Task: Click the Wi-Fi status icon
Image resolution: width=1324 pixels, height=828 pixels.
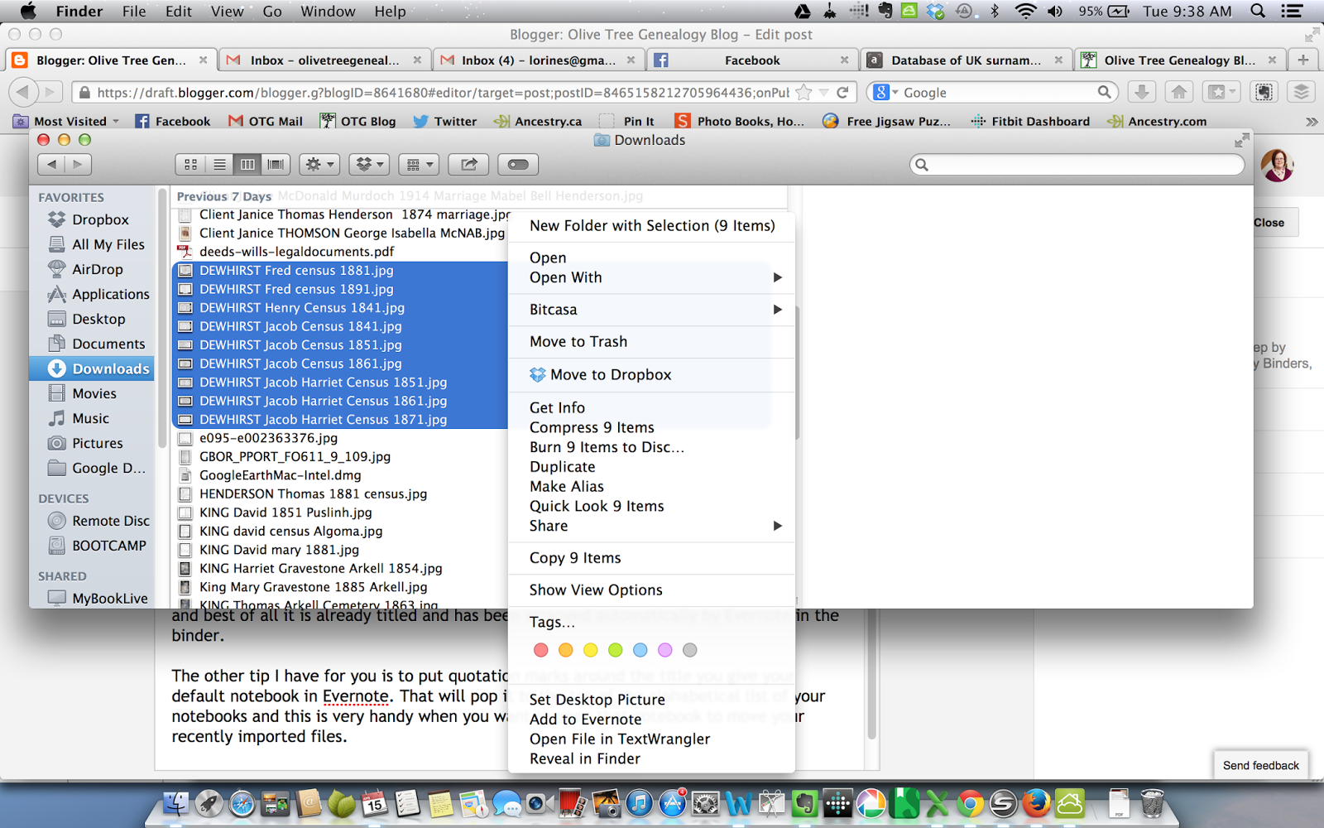Action: 1025,11
